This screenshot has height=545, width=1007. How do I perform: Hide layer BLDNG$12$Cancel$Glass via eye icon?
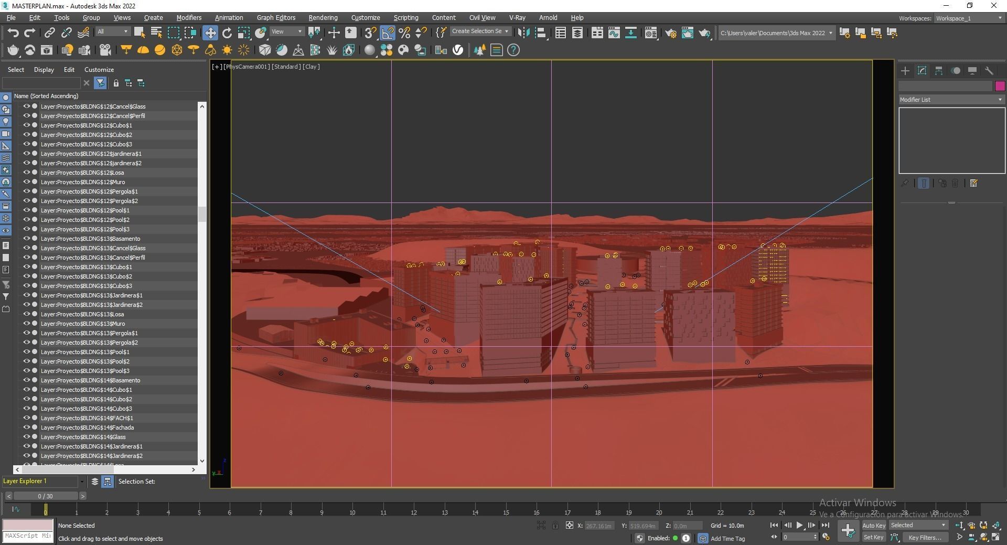click(26, 106)
